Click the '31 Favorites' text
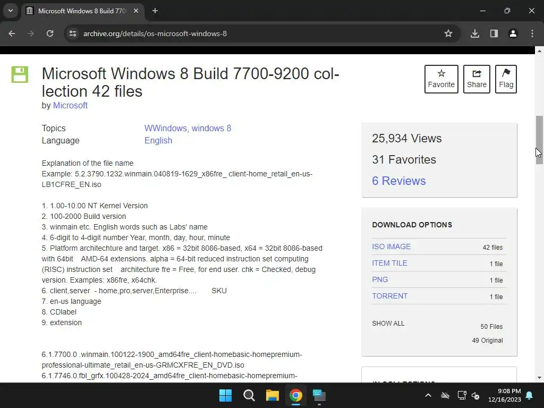This screenshot has height=408, width=544. [x=404, y=159]
